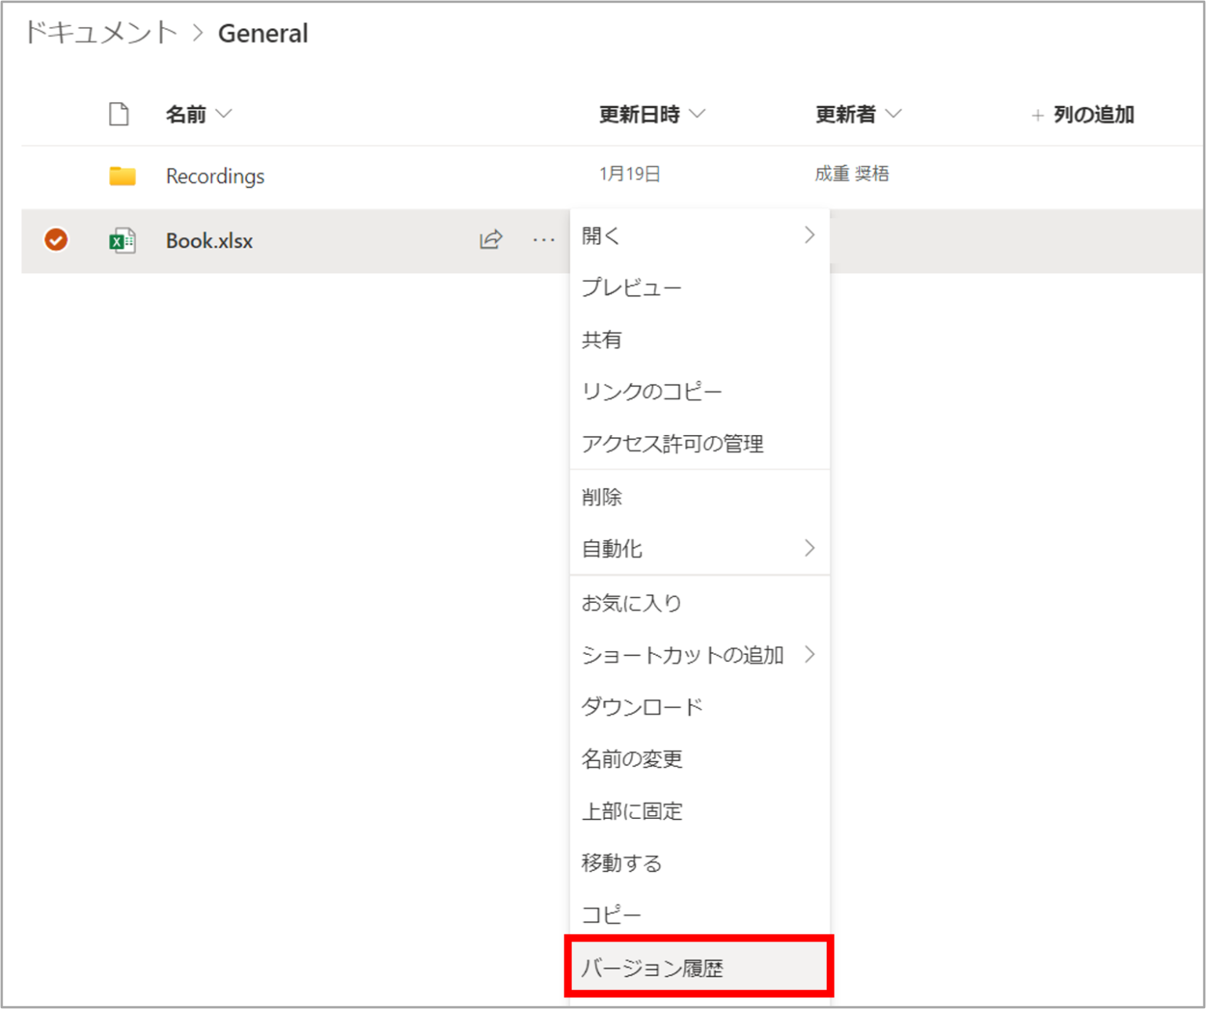
Task: Expand the 自動化 submenu
Action: coord(809,548)
